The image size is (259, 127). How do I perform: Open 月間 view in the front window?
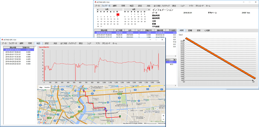coord(30,44)
